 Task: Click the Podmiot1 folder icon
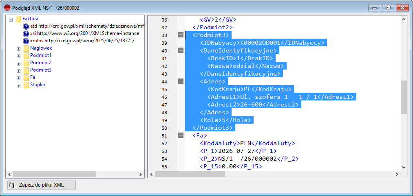(x=26, y=56)
